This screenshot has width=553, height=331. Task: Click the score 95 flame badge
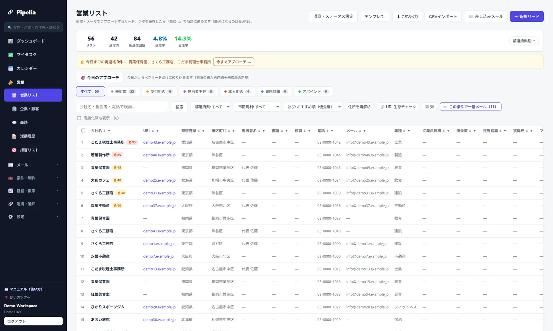pyautogui.click(x=132, y=142)
